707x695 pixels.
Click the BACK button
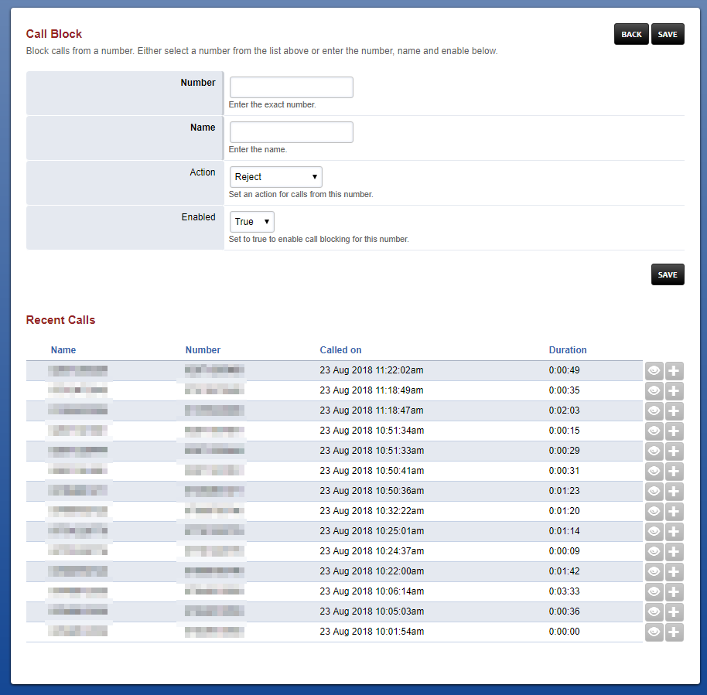(x=631, y=34)
